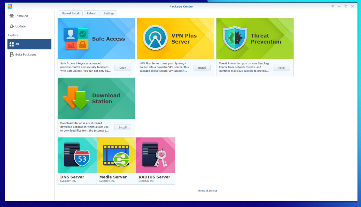
Task: Click the Package Center logo icon
Action: (x=10, y=6)
